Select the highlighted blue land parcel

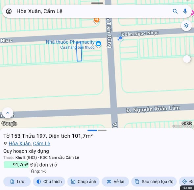pyautogui.click(x=79, y=52)
